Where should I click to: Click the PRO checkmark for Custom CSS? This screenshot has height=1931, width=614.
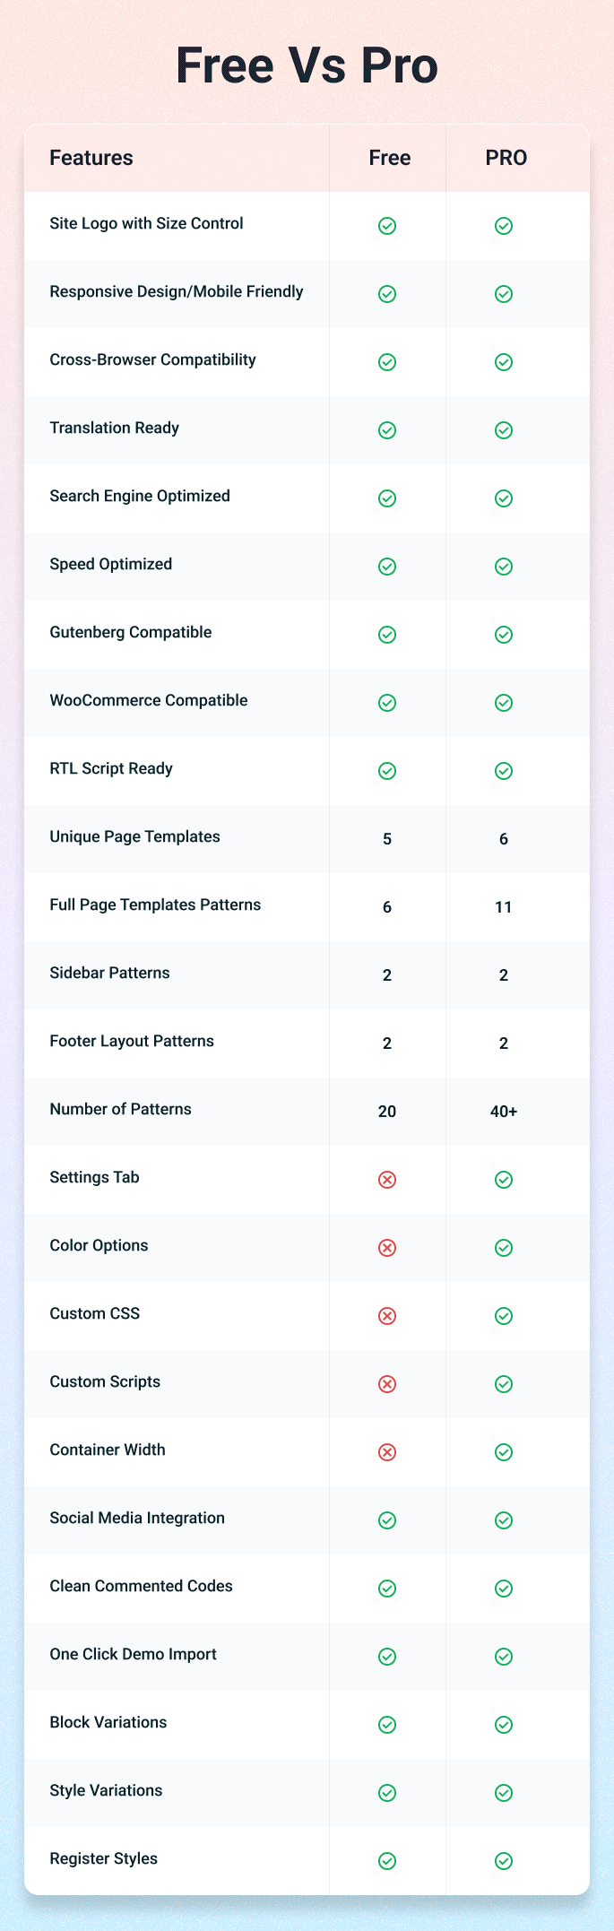(504, 1316)
